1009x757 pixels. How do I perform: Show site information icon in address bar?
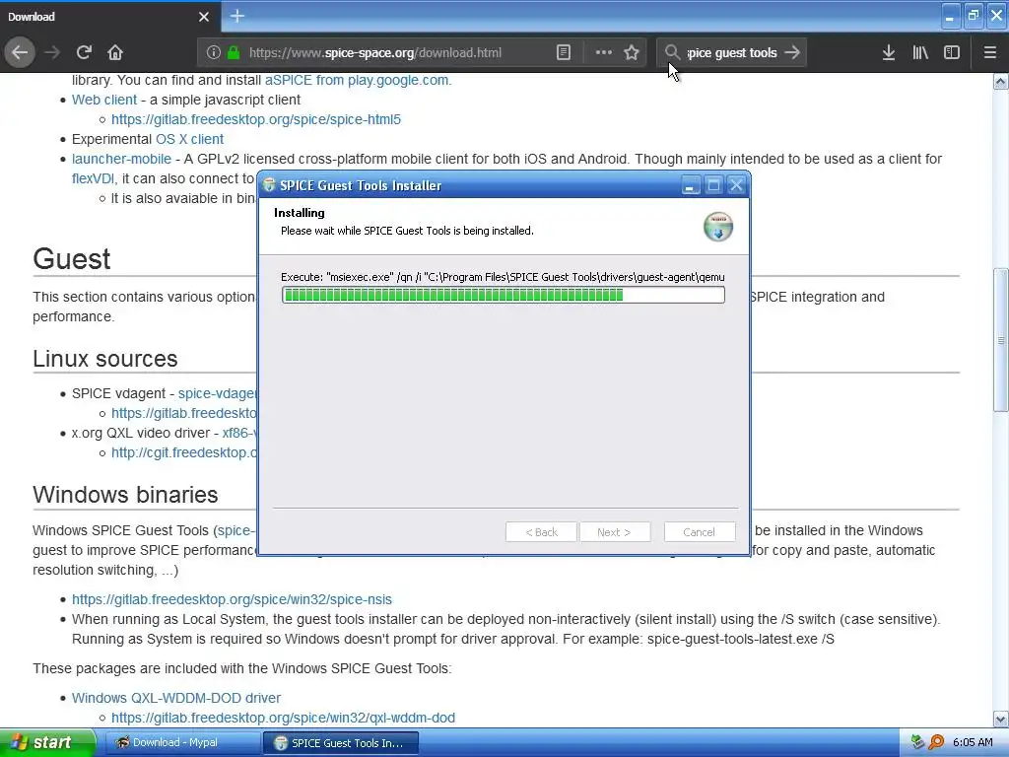(214, 53)
